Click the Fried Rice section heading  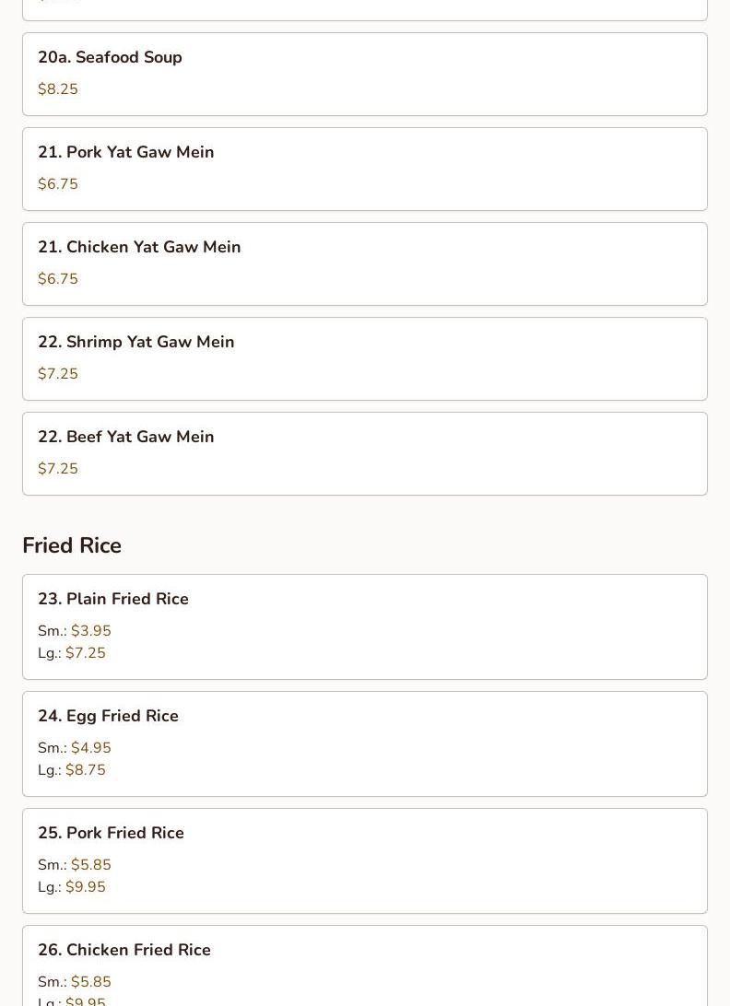coord(72,545)
